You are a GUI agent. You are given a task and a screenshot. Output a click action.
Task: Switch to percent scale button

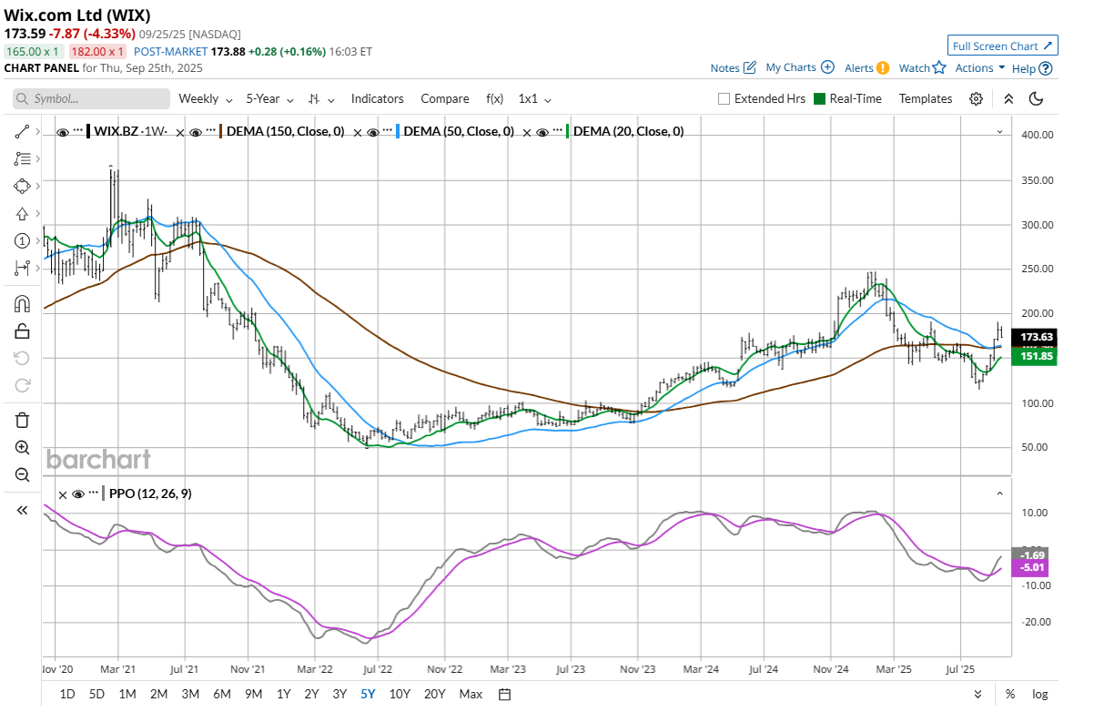[x=1009, y=694]
